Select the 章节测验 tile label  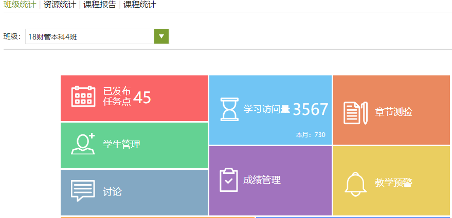pos(393,112)
